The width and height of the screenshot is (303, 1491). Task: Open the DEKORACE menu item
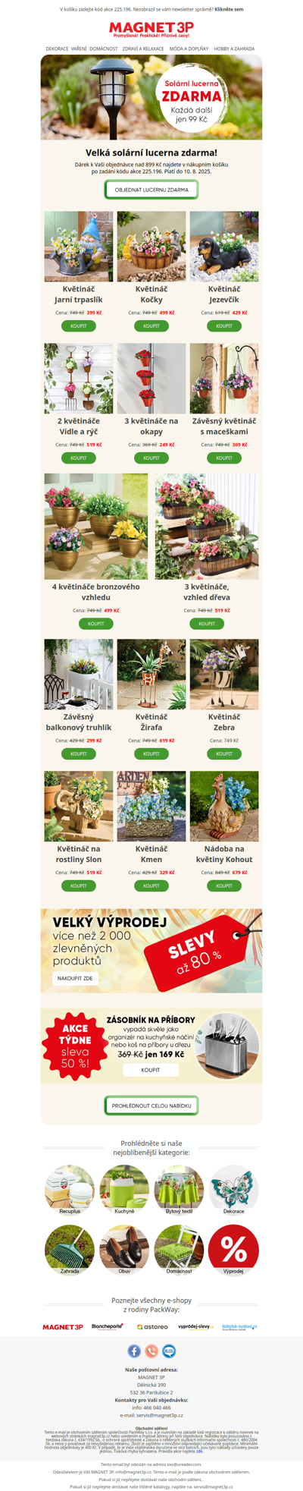coord(57,49)
